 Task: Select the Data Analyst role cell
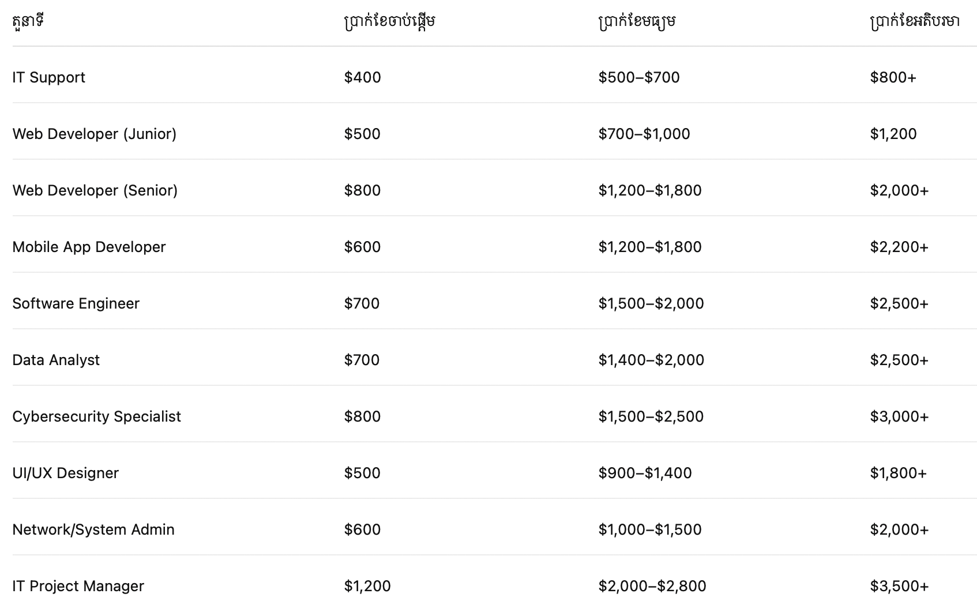click(x=56, y=360)
